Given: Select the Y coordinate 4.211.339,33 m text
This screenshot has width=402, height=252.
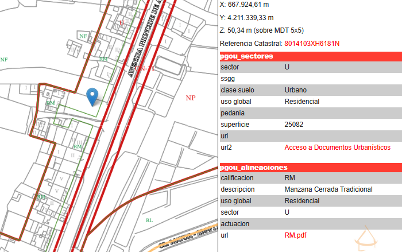Looking at the screenshot, I should (x=246, y=18).
